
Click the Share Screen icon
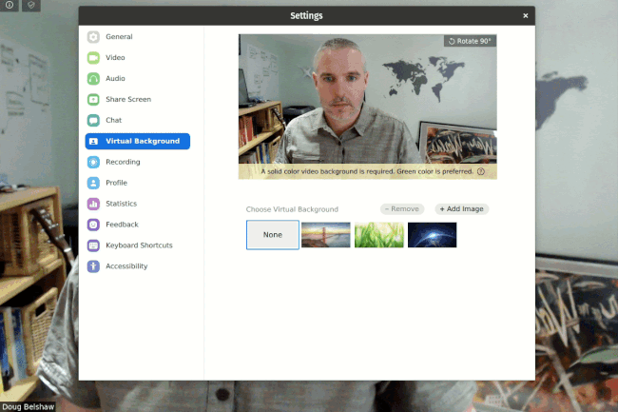[x=93, y=99]
